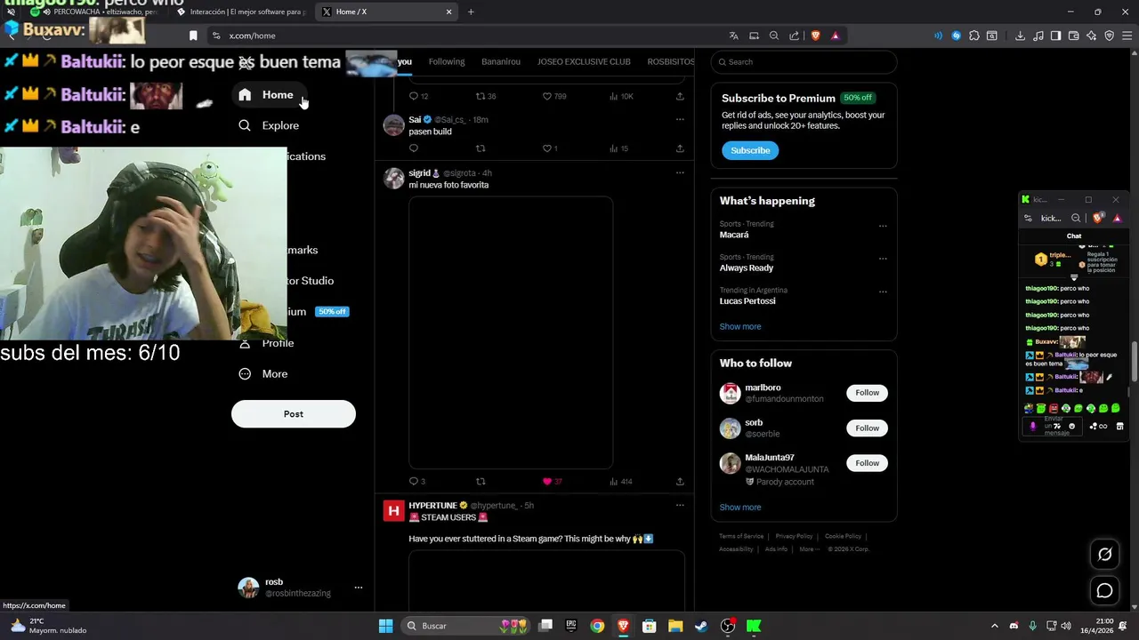Switch to the JOSEO EXCLUSIVE CLUB tab
1139x640 pixels.
point(584,61)
